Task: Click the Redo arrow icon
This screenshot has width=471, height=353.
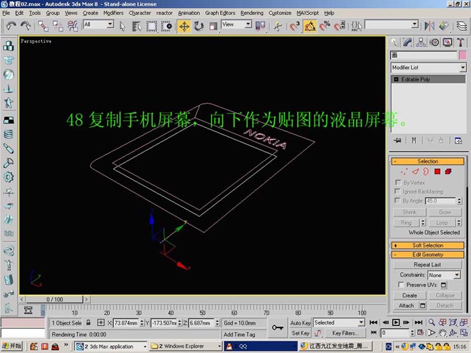Action: 26,26
